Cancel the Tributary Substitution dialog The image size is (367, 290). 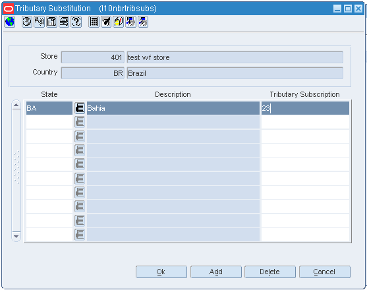click(x=325, y=272)
